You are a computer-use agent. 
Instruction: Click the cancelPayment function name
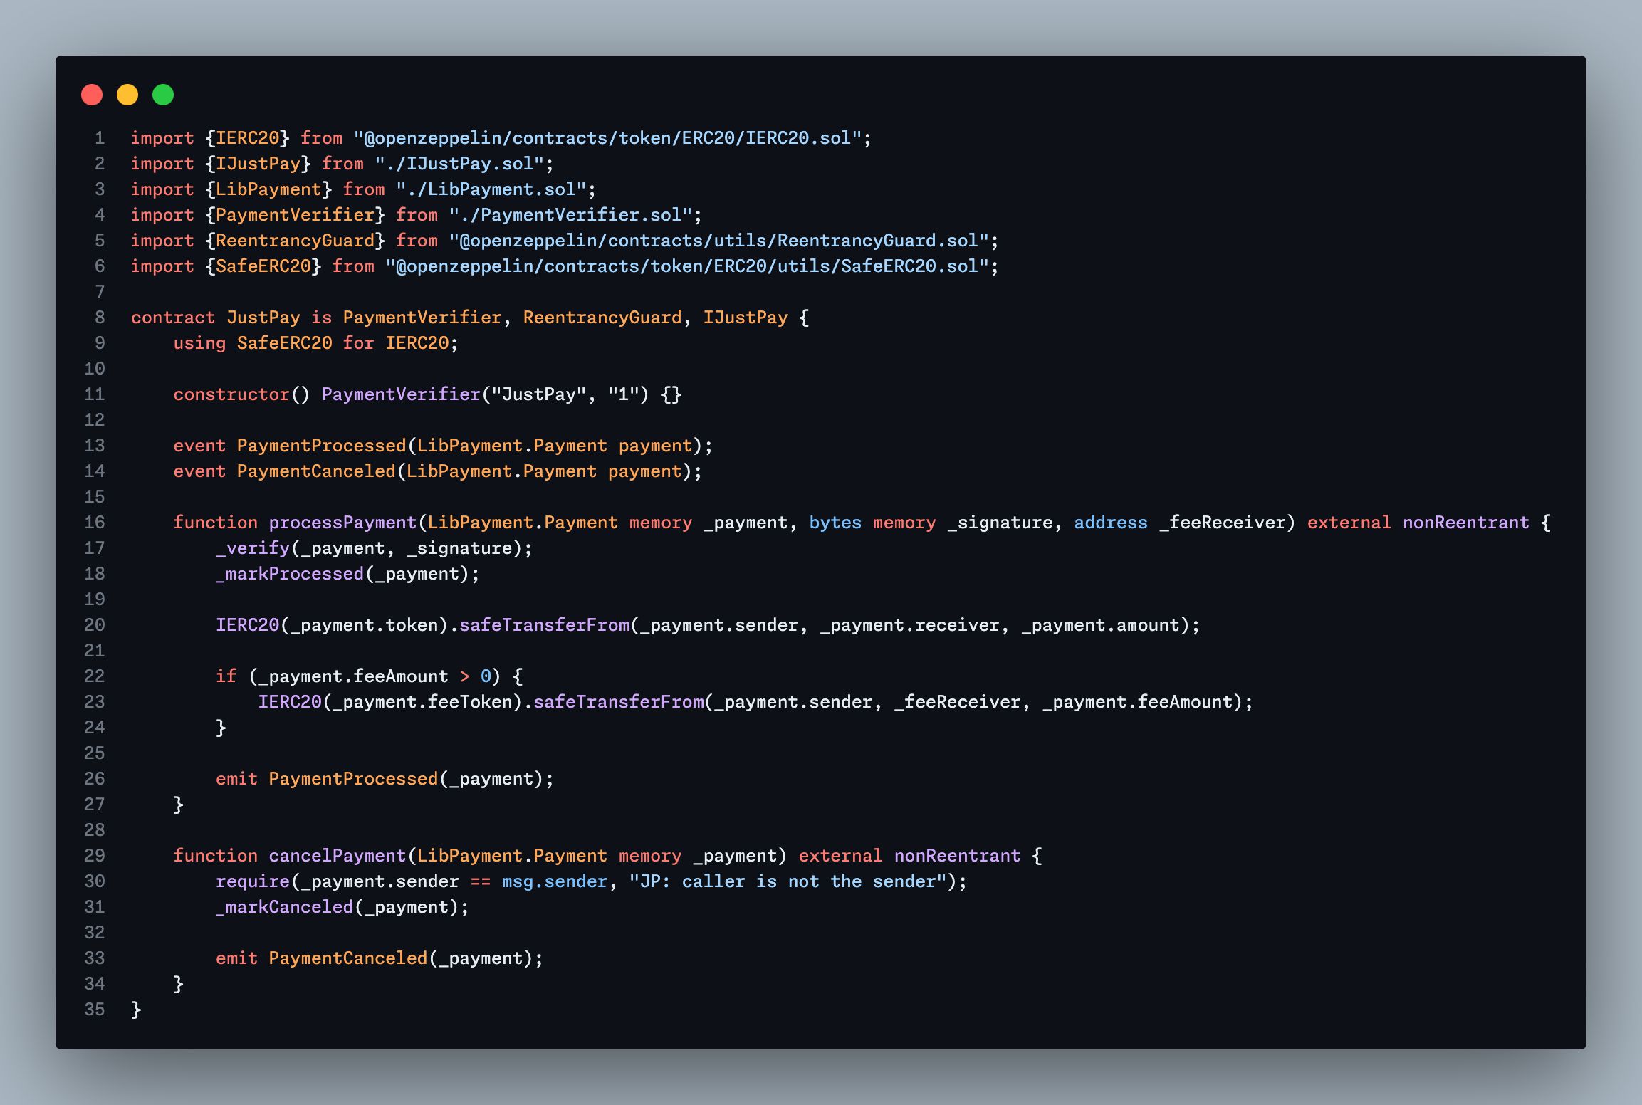coord(338,856)
